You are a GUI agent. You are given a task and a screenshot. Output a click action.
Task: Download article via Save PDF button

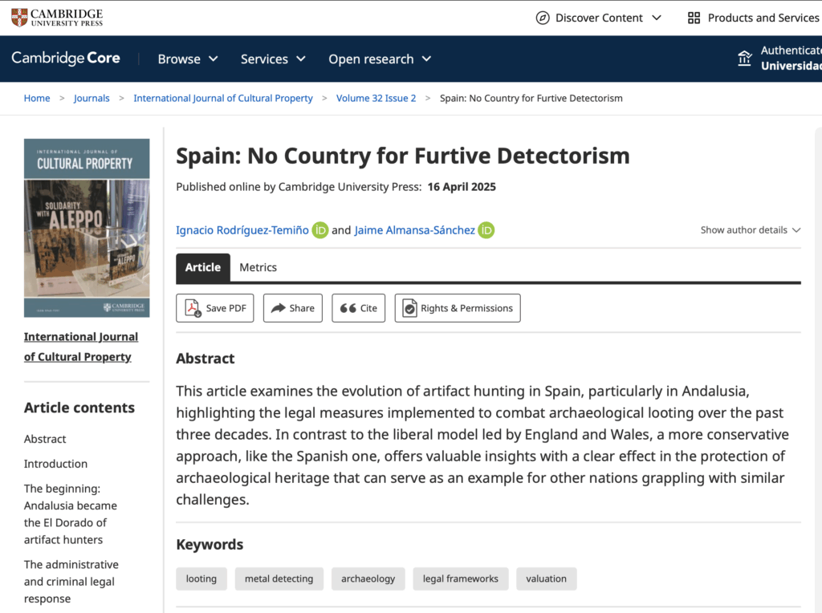tap(215, 308)
